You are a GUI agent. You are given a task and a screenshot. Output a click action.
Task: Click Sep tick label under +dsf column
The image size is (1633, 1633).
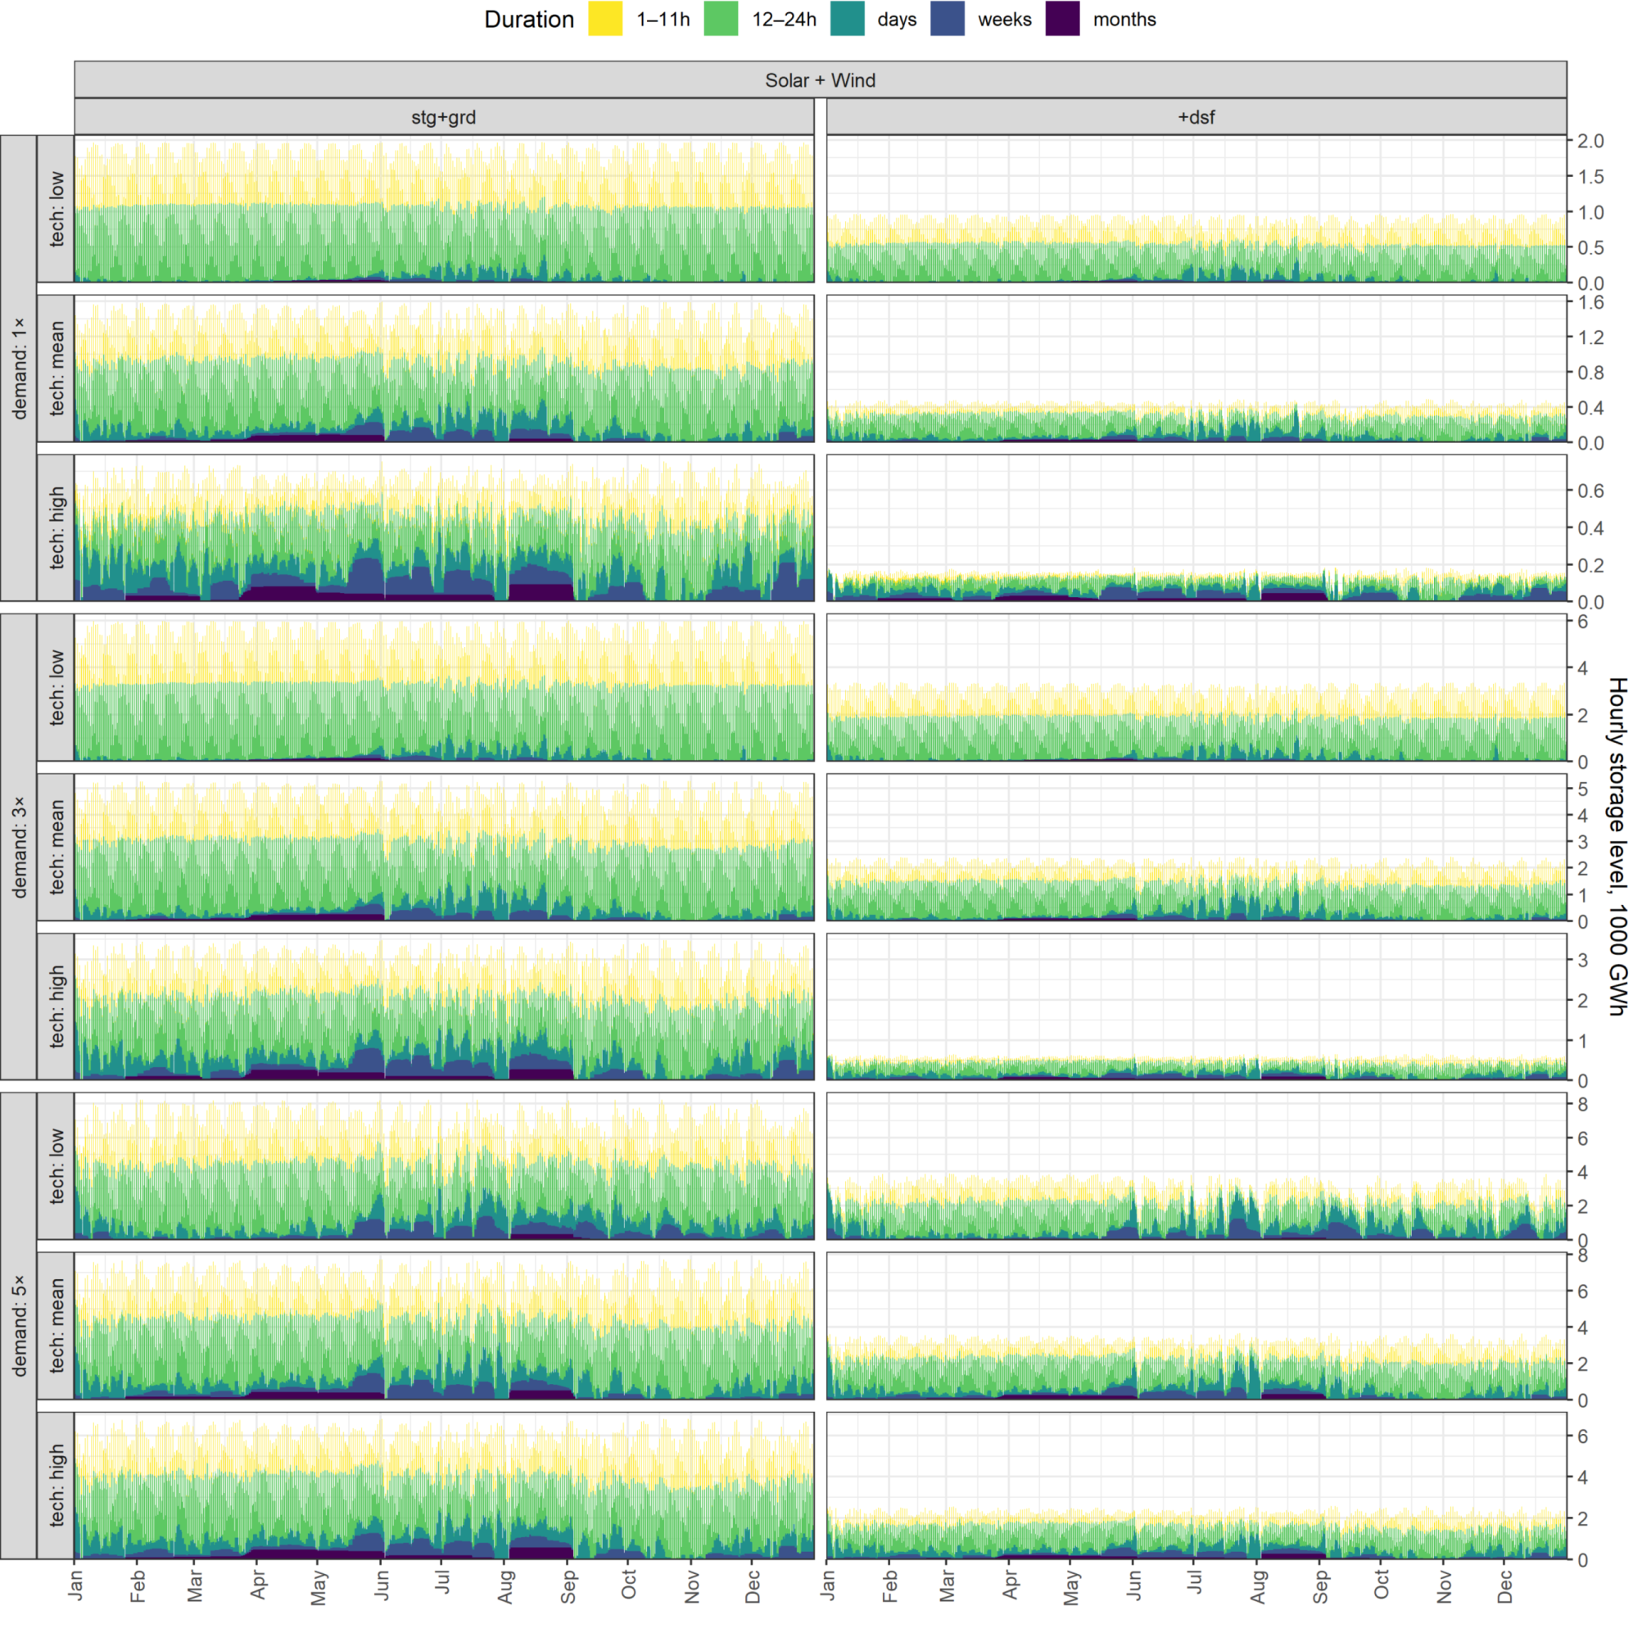tap(1320, 1586)
